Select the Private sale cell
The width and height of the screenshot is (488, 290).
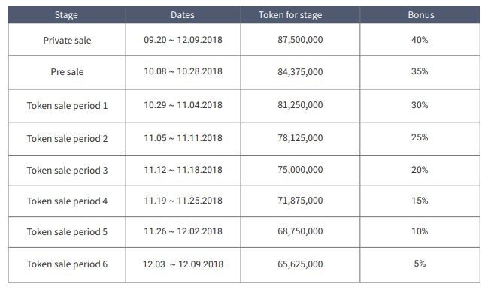pos(67,40)
